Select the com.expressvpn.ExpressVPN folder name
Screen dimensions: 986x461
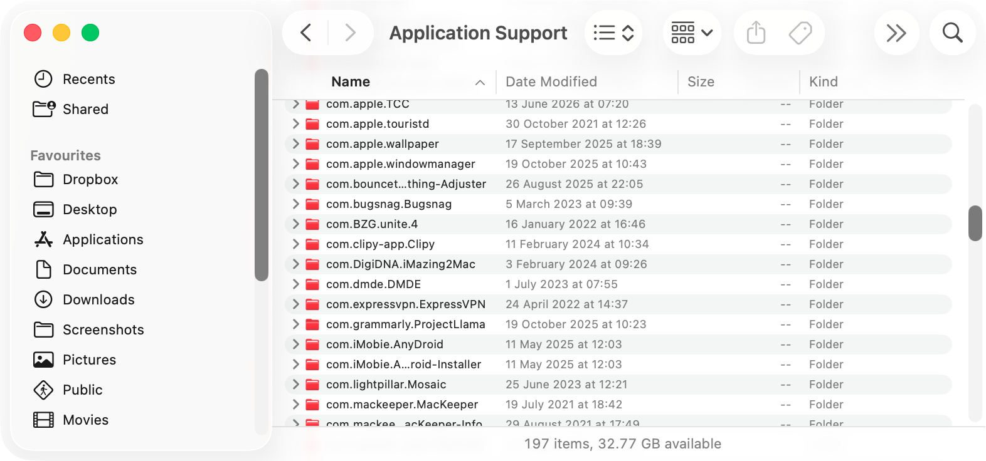pos(406,304)
